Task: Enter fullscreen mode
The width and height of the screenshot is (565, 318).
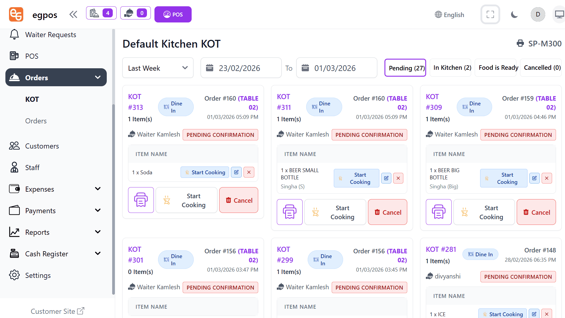Action: tap(490, 14)
